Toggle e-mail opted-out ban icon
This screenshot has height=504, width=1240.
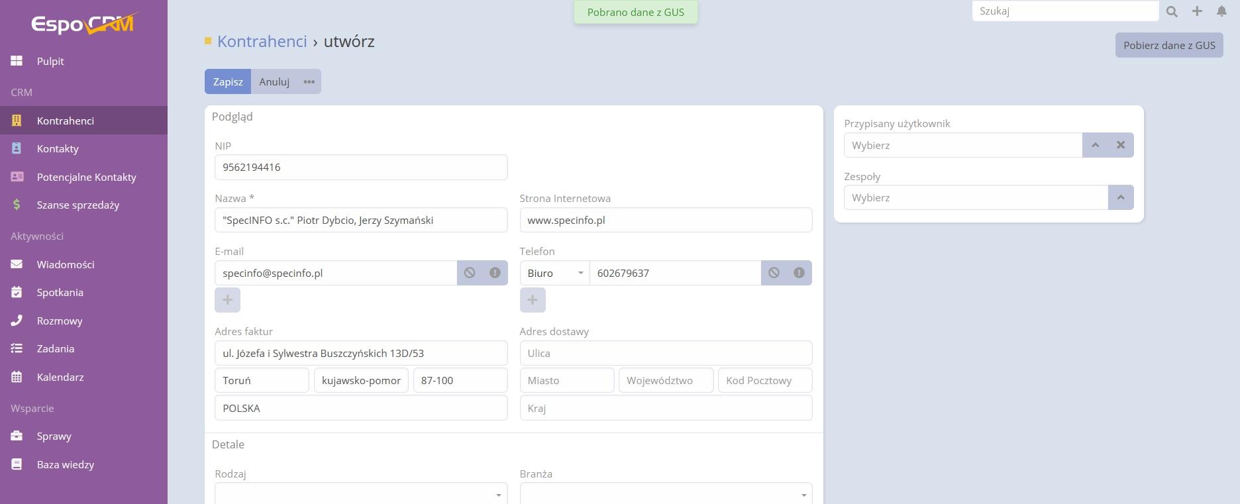point(470,273)
